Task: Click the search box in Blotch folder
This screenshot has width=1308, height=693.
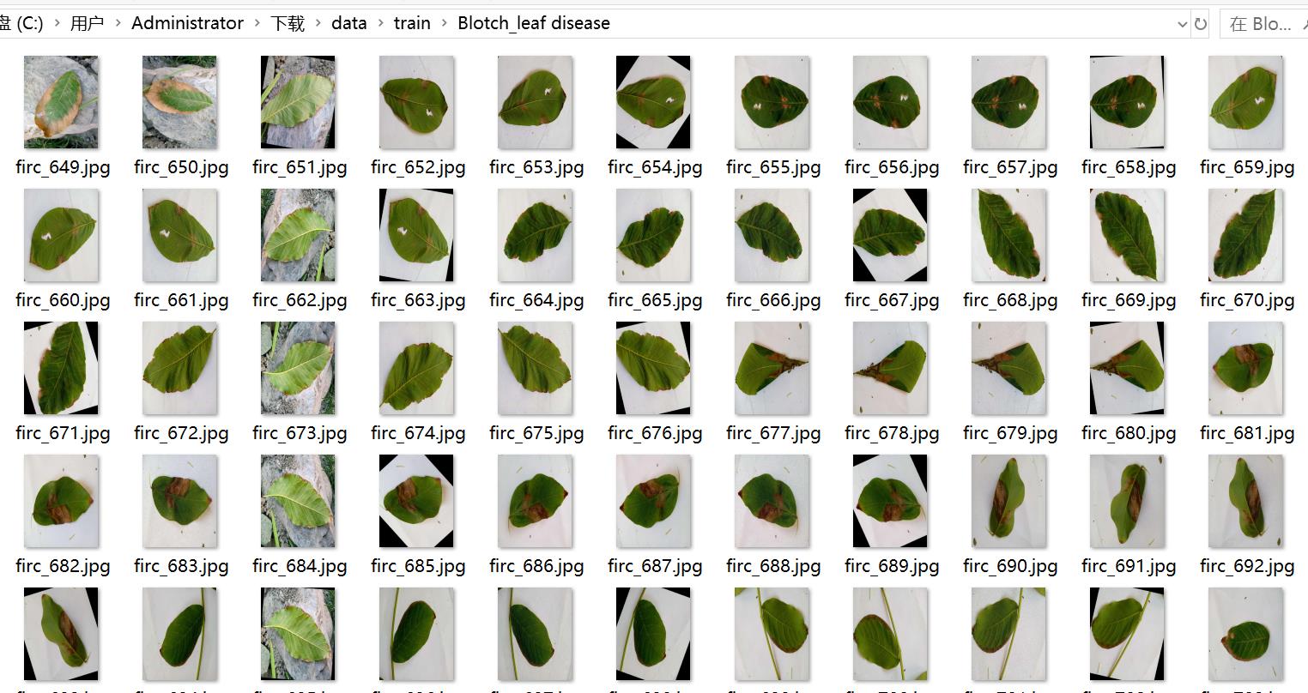Action: tap(1263, 24)
